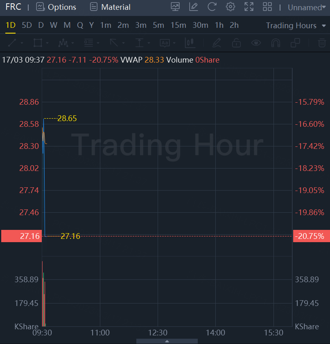Image resolution: width=330 pixels, height=344 pixels.
Task: Open chart settings gear
Action: click(x=231, y=7)
